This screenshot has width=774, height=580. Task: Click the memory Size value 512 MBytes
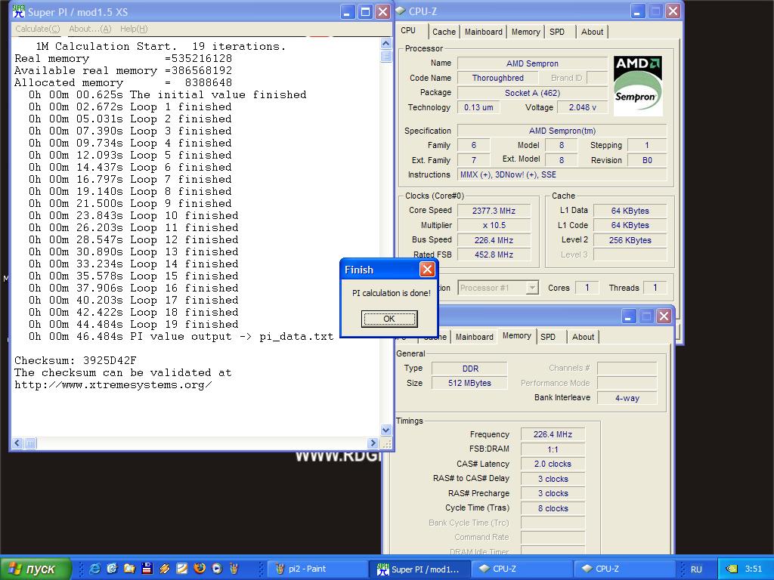coord(469,383)
